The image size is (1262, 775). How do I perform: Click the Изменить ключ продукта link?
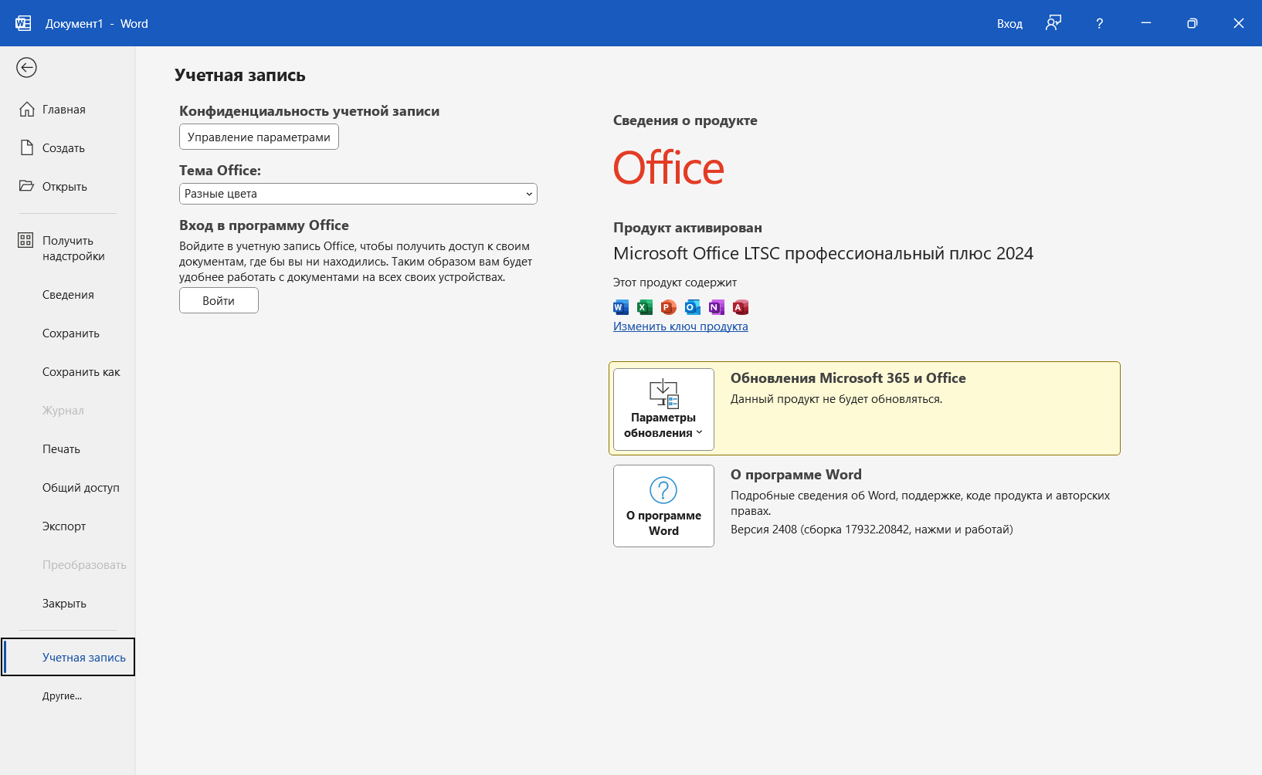[x=680, y=327]
